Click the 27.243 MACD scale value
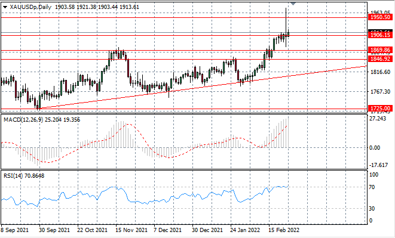Image resolution: width=395 pixels, height=238 pixels. (378, 119)
